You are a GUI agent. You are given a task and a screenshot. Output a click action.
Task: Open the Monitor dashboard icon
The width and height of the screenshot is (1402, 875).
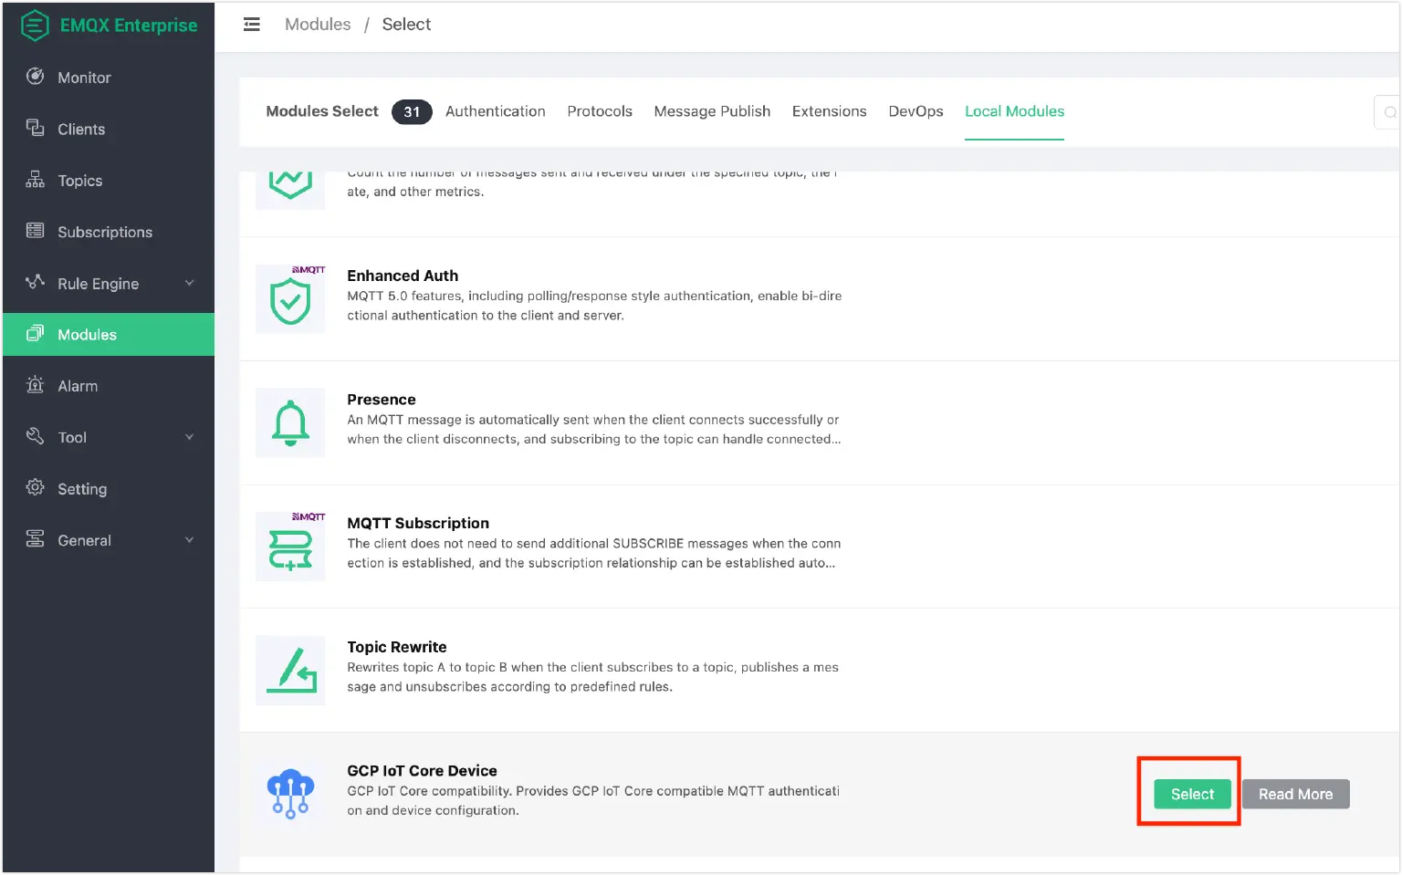(35, 78)
